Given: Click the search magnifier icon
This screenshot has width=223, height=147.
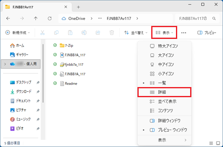Looking at the screenshot, I should [x=214, y=19].
